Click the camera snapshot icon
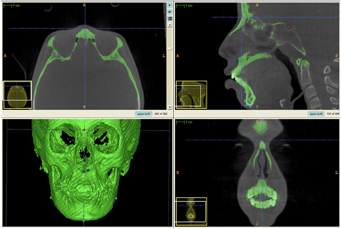 click(170, 18)
